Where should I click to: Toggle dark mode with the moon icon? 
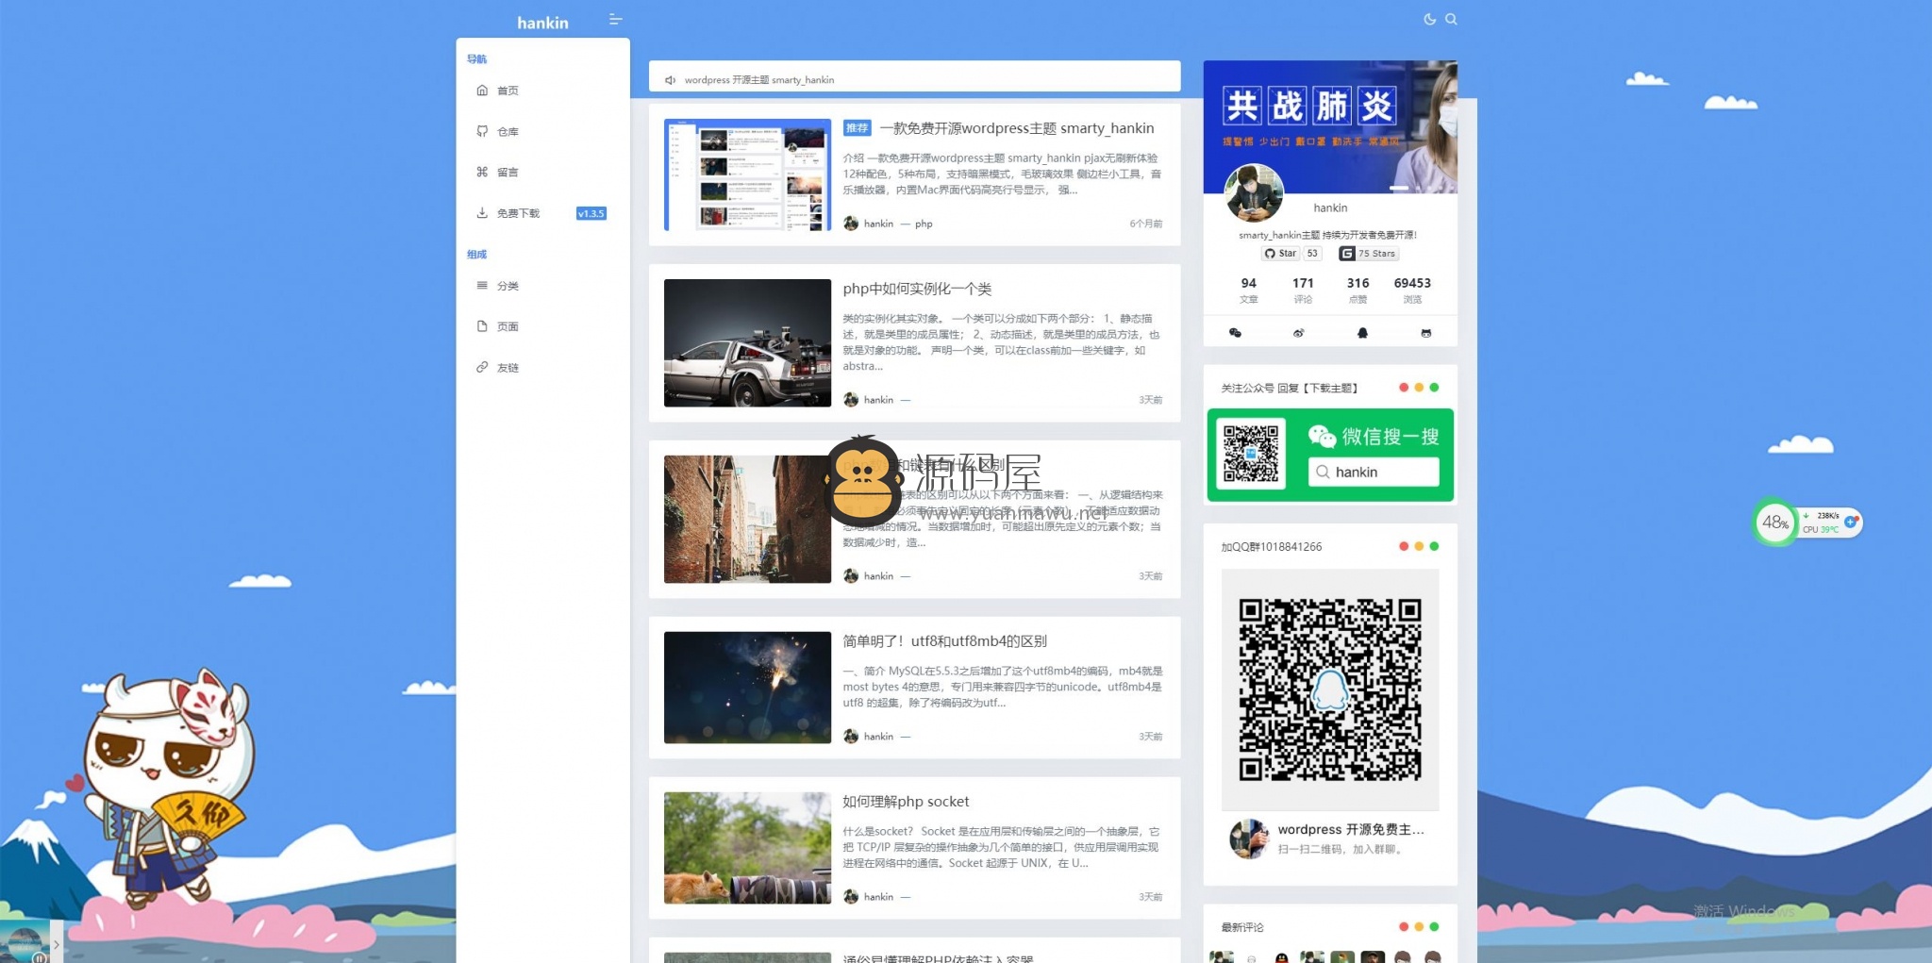click(x=1429, y=19)
